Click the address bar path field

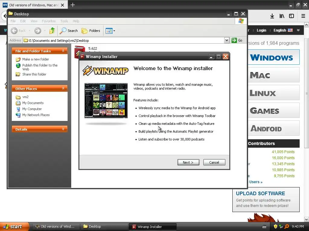click(x=123, y=41)
